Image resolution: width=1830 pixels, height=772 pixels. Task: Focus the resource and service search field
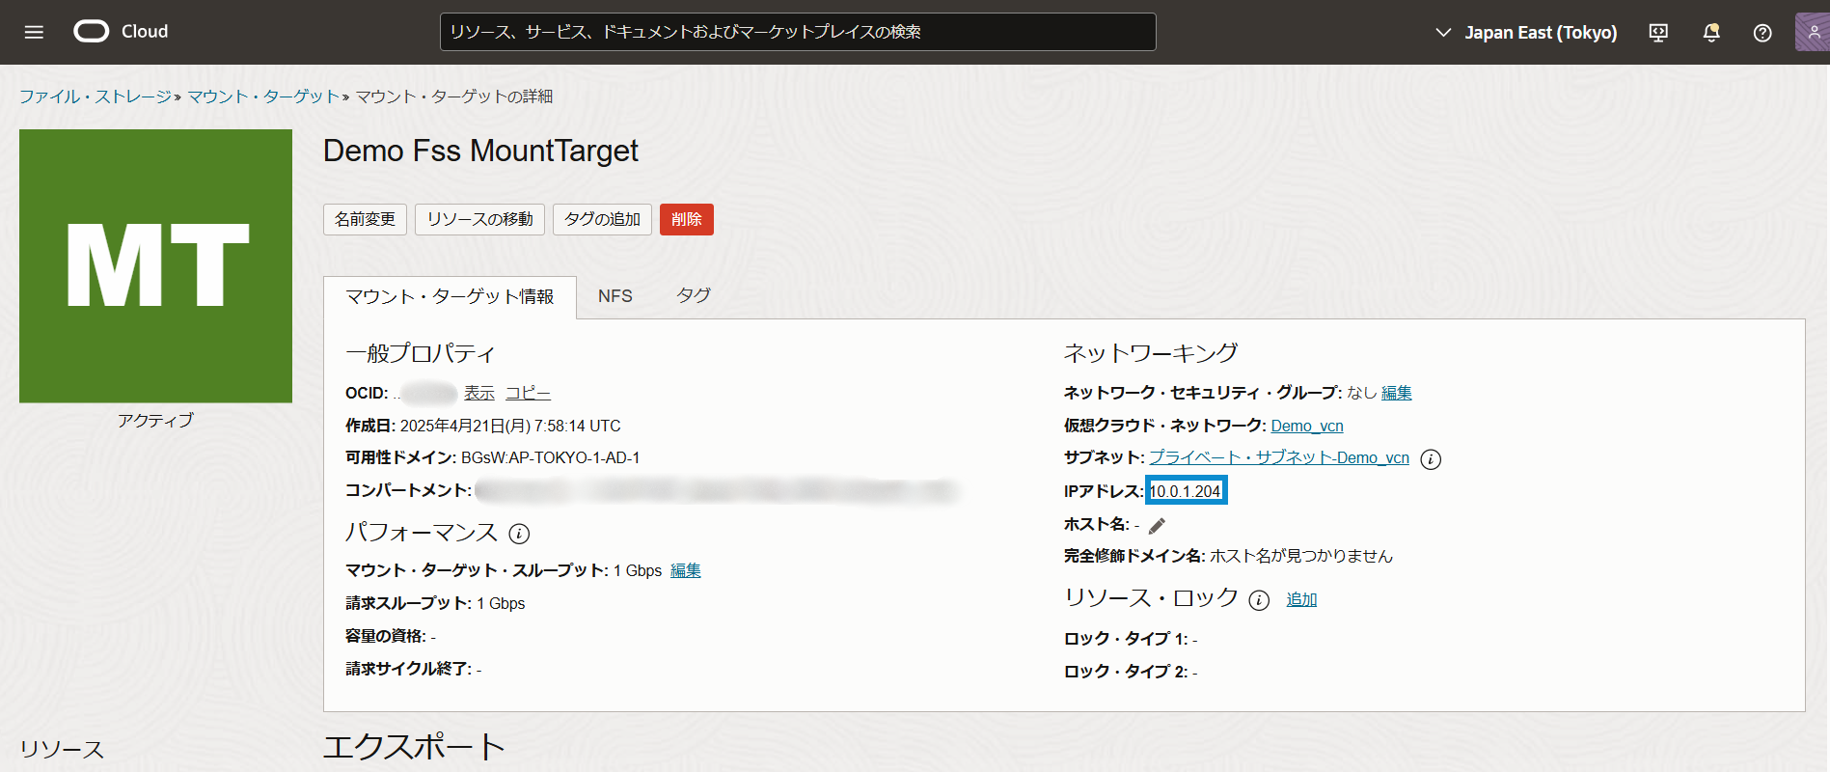(x=798, y=32)
